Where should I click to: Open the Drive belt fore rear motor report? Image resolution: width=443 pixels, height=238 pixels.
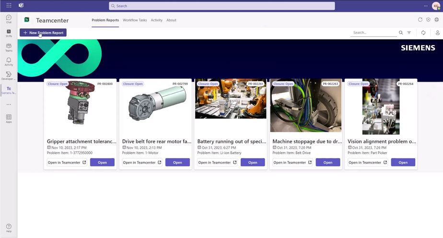coord(177,162)
